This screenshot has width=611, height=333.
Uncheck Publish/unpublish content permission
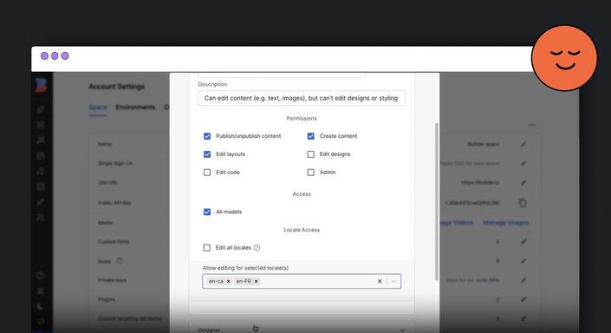coord(207,136)
